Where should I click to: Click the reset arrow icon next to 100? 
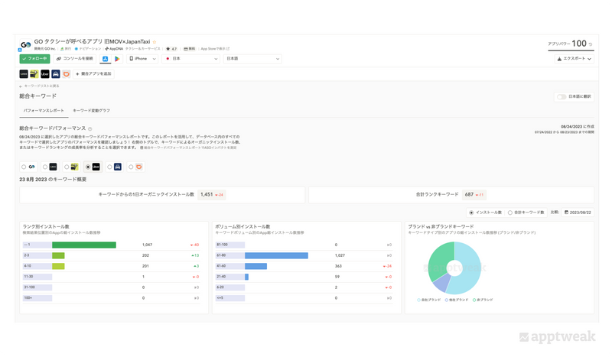pos(590,44)
